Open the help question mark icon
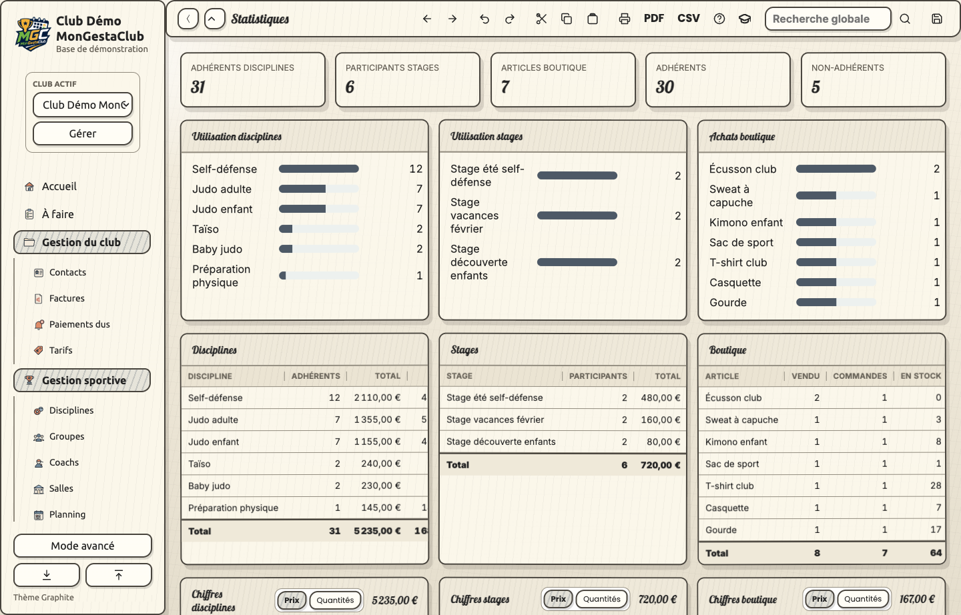This screenshot has width=961, height=615. coord(719,19)
